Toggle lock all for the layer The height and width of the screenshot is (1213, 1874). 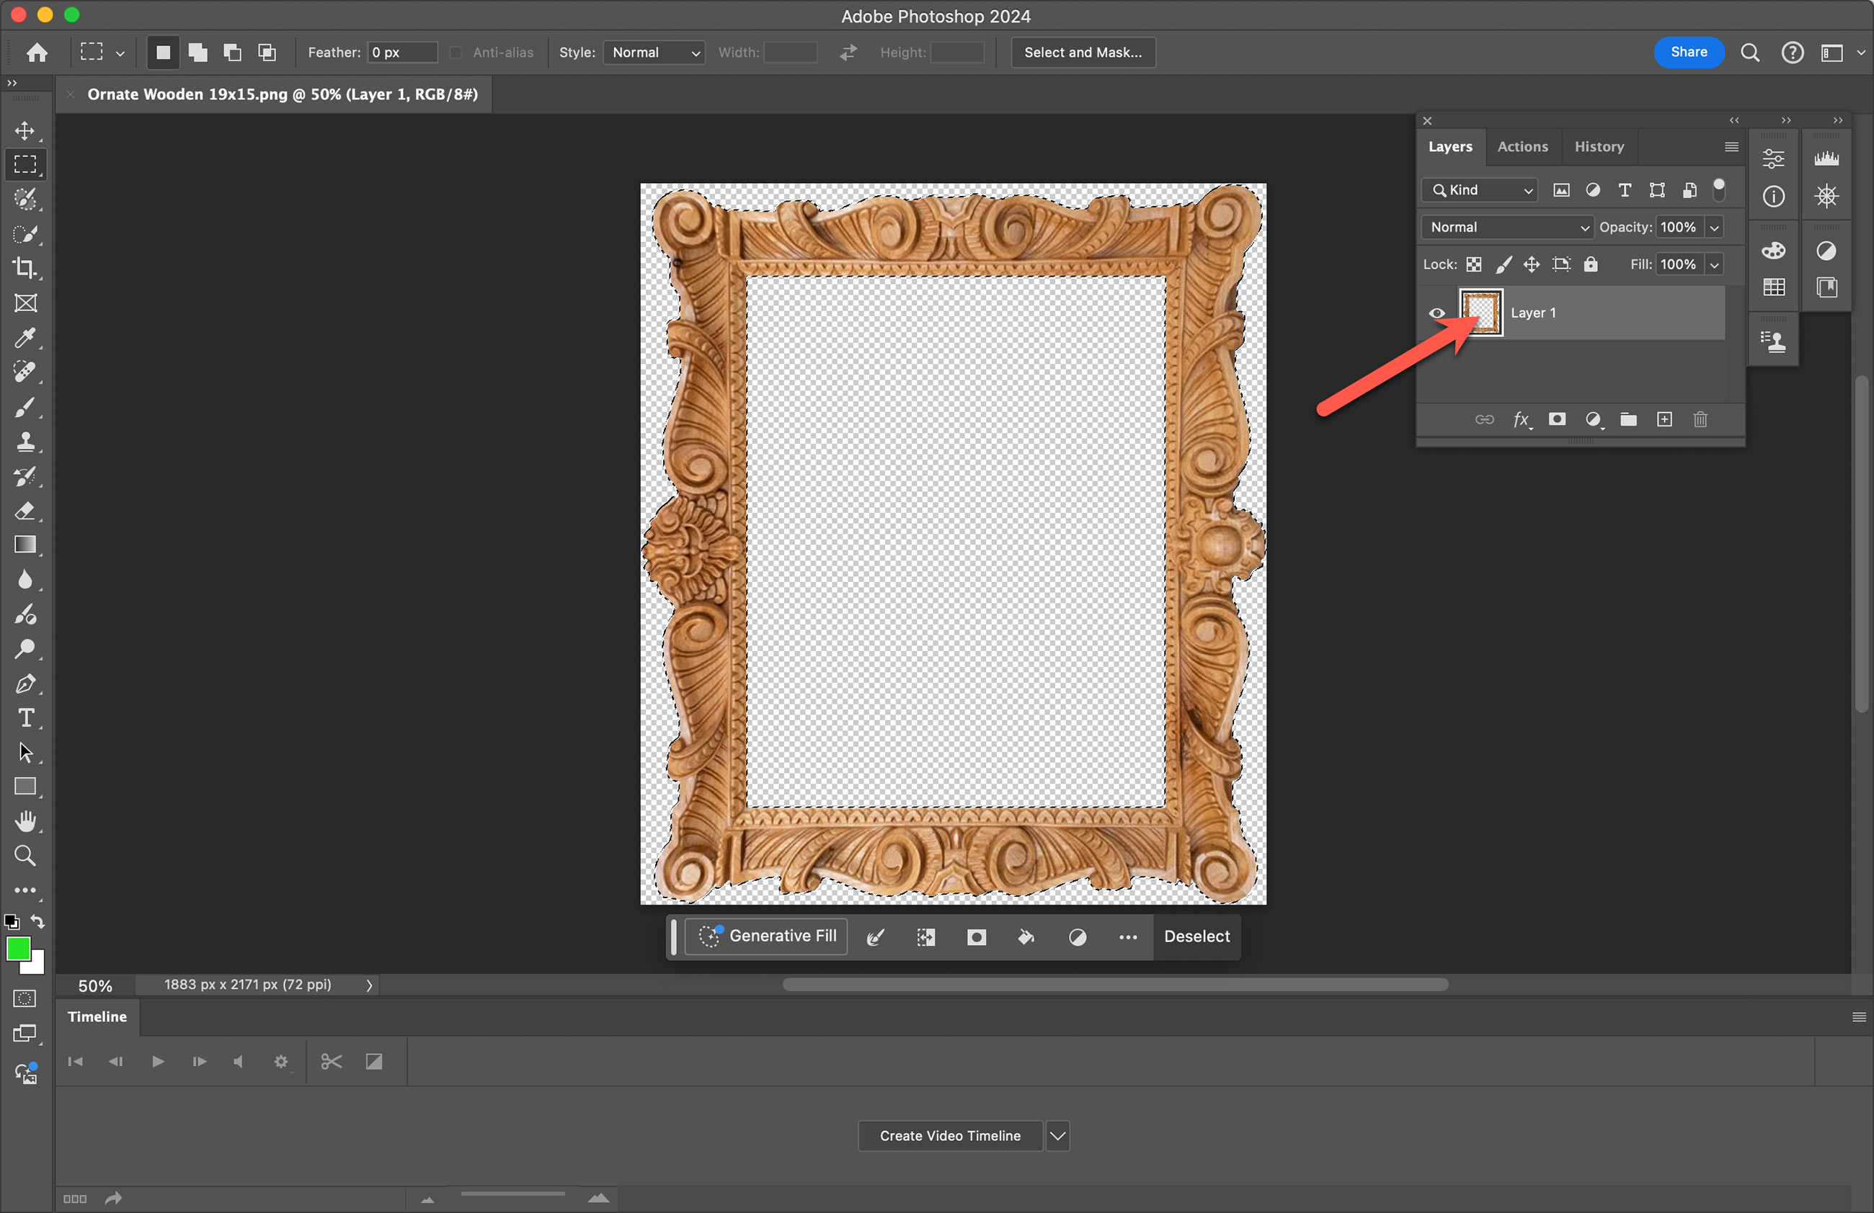coord(1591,264)
